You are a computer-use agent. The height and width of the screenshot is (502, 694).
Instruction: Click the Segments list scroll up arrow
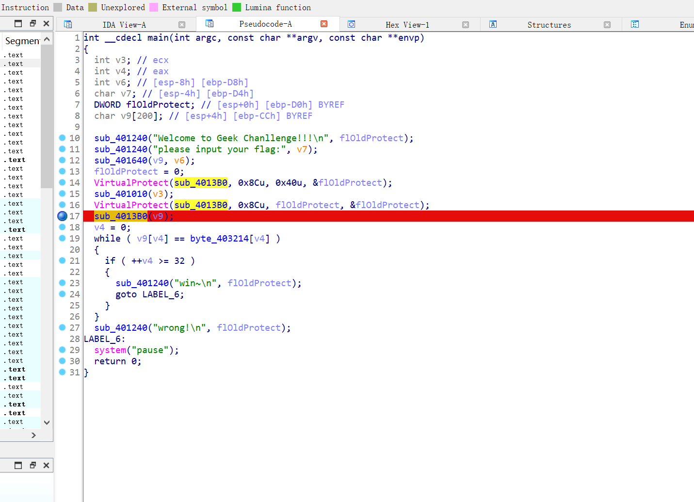point(47,39)
